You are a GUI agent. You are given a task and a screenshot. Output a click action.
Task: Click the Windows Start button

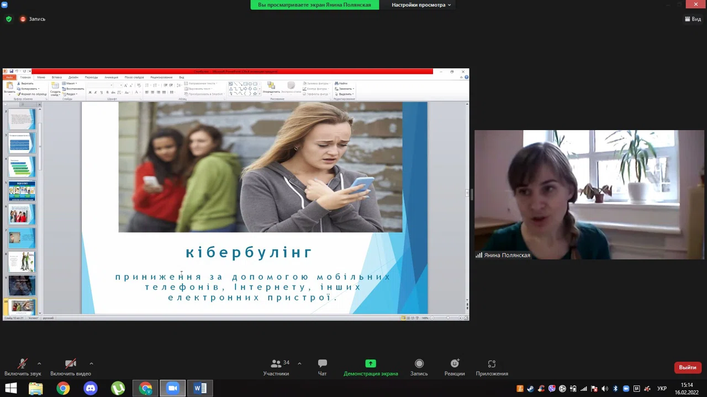click(x=10, y=388)
